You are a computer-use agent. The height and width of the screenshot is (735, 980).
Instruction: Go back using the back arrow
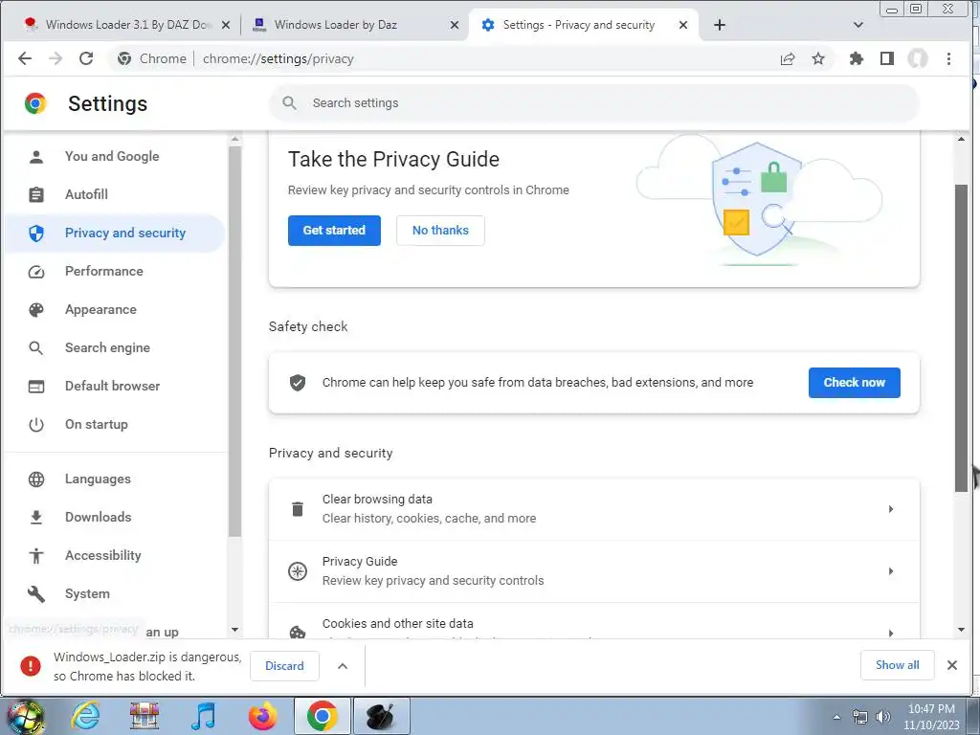(24, 58)
